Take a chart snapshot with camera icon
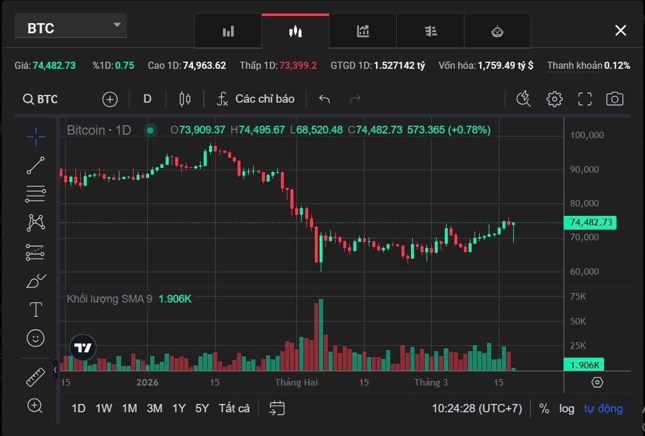 tap(615, 99)
